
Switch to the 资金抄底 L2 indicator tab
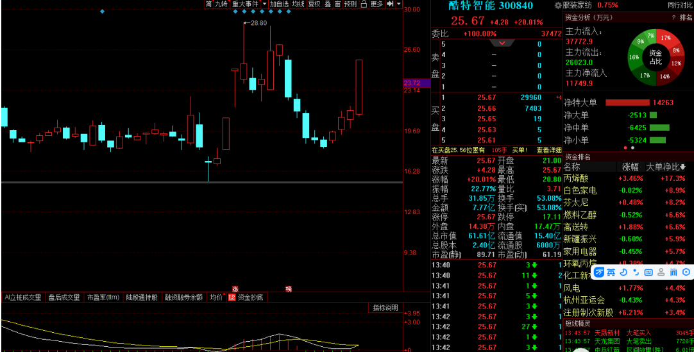(x=246, y=297)
